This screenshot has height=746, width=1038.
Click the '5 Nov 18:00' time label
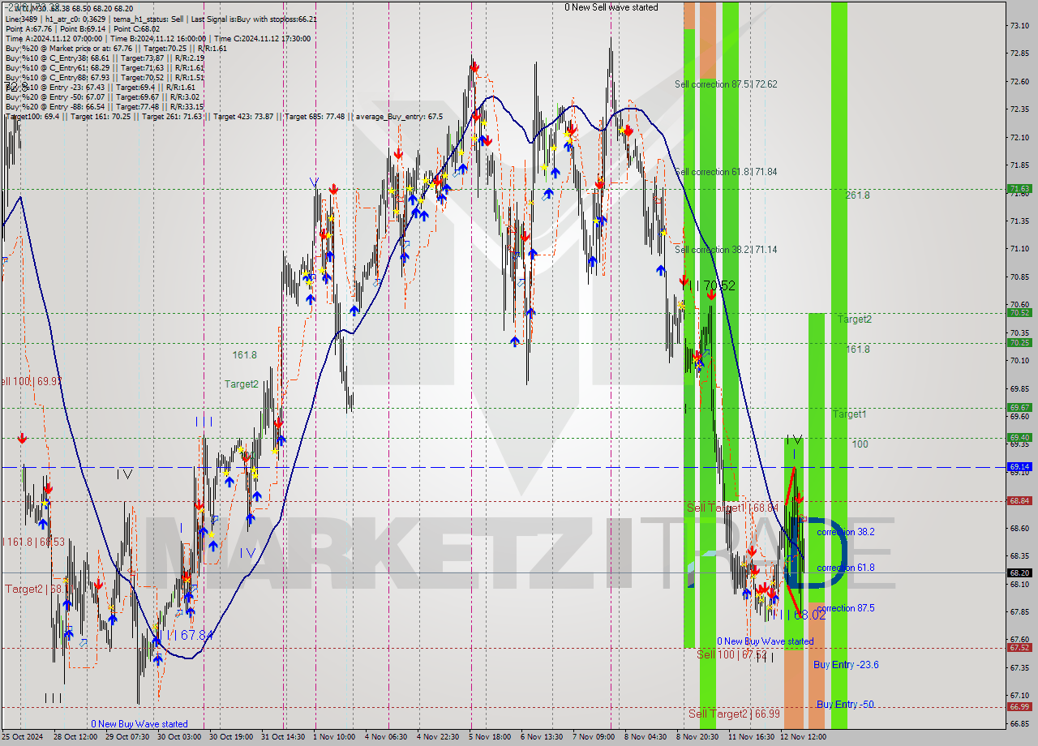tap(491, 737)
